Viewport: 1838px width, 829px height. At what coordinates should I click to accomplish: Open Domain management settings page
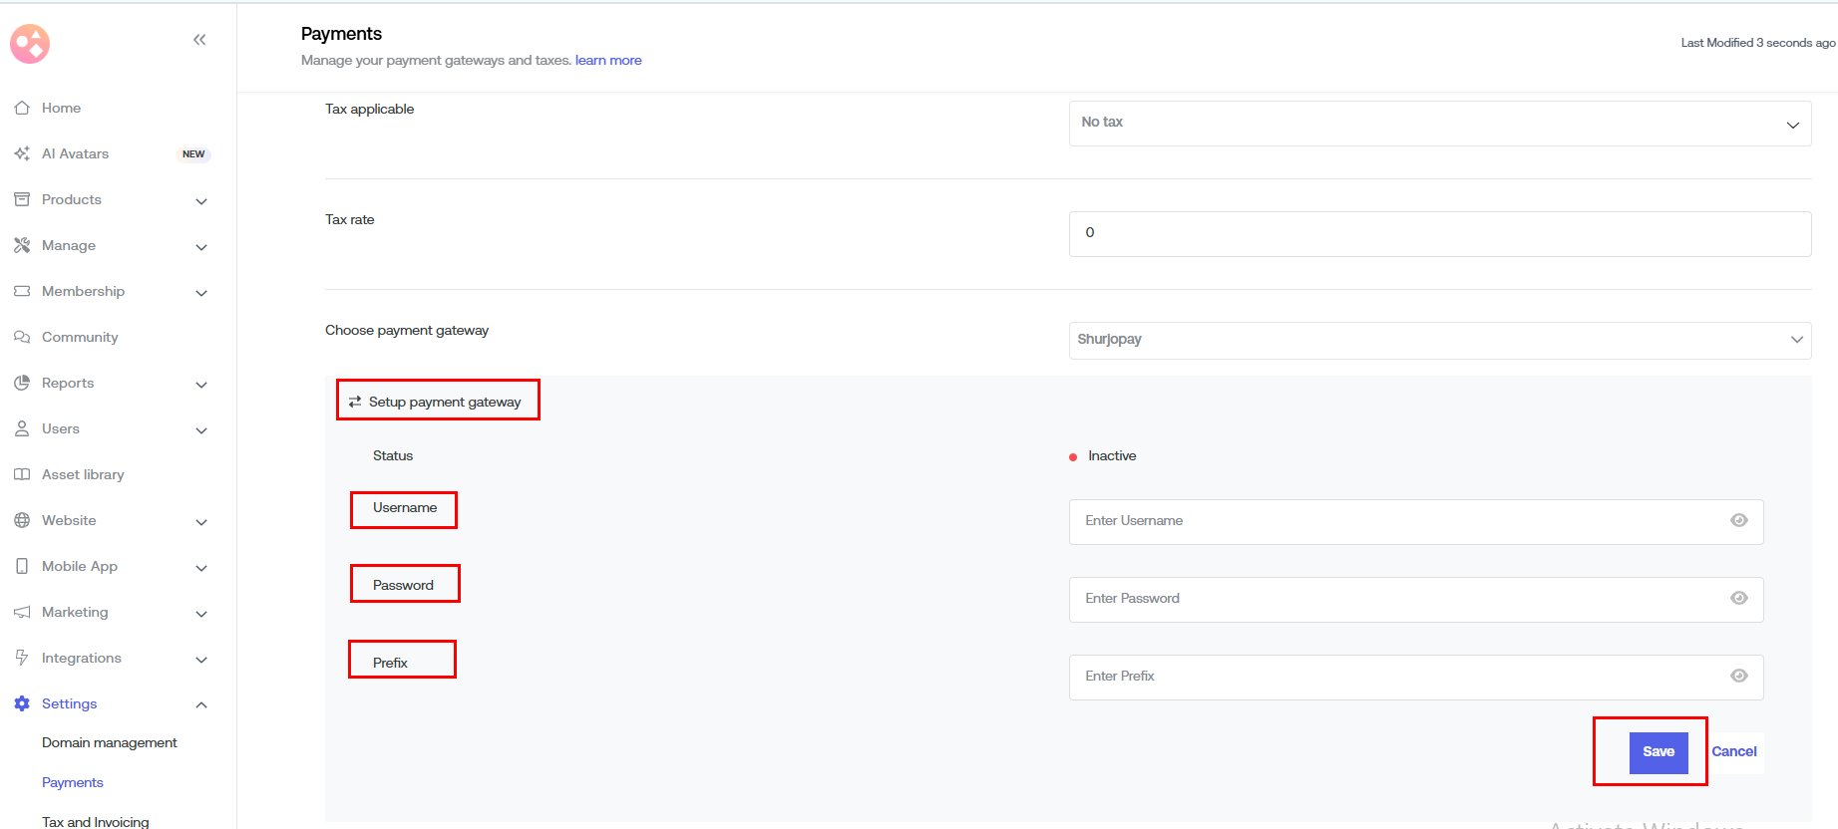pos(110,742)
